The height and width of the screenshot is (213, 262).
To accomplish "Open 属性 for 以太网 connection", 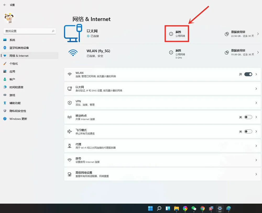I will pyautogui.click(x=177, y=34).
